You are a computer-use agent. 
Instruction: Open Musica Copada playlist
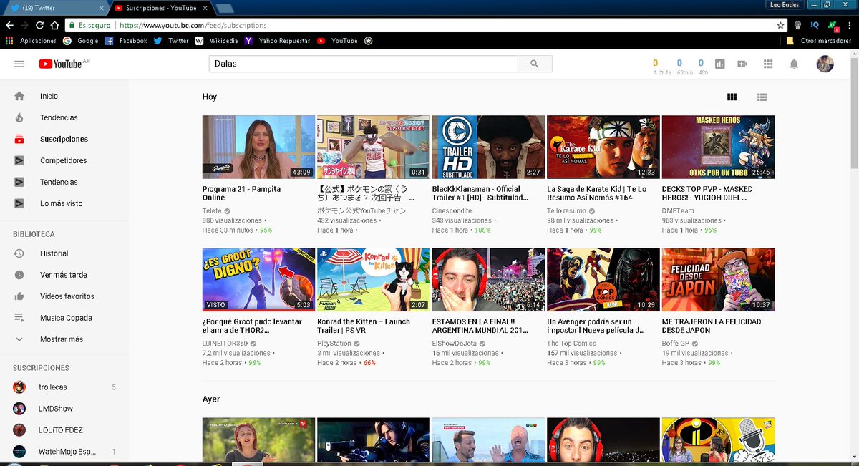point(64,318)
